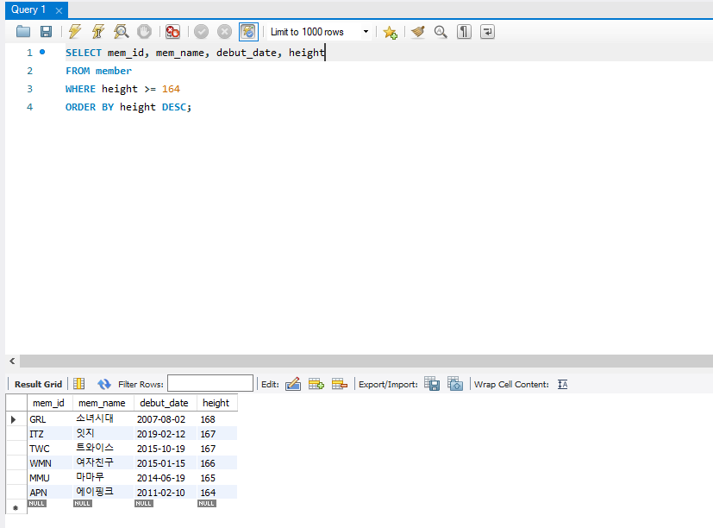The width and height of the screenshot is (713, 528).
Task: Toggle auto-commit mode button
Action: [248, 32]
